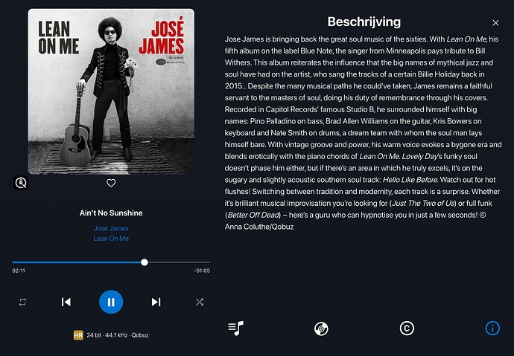The image size is (514, 356).
Task: Click the Lean On Me album artwork
Action: pyautogui.click(x=111, y=91)
